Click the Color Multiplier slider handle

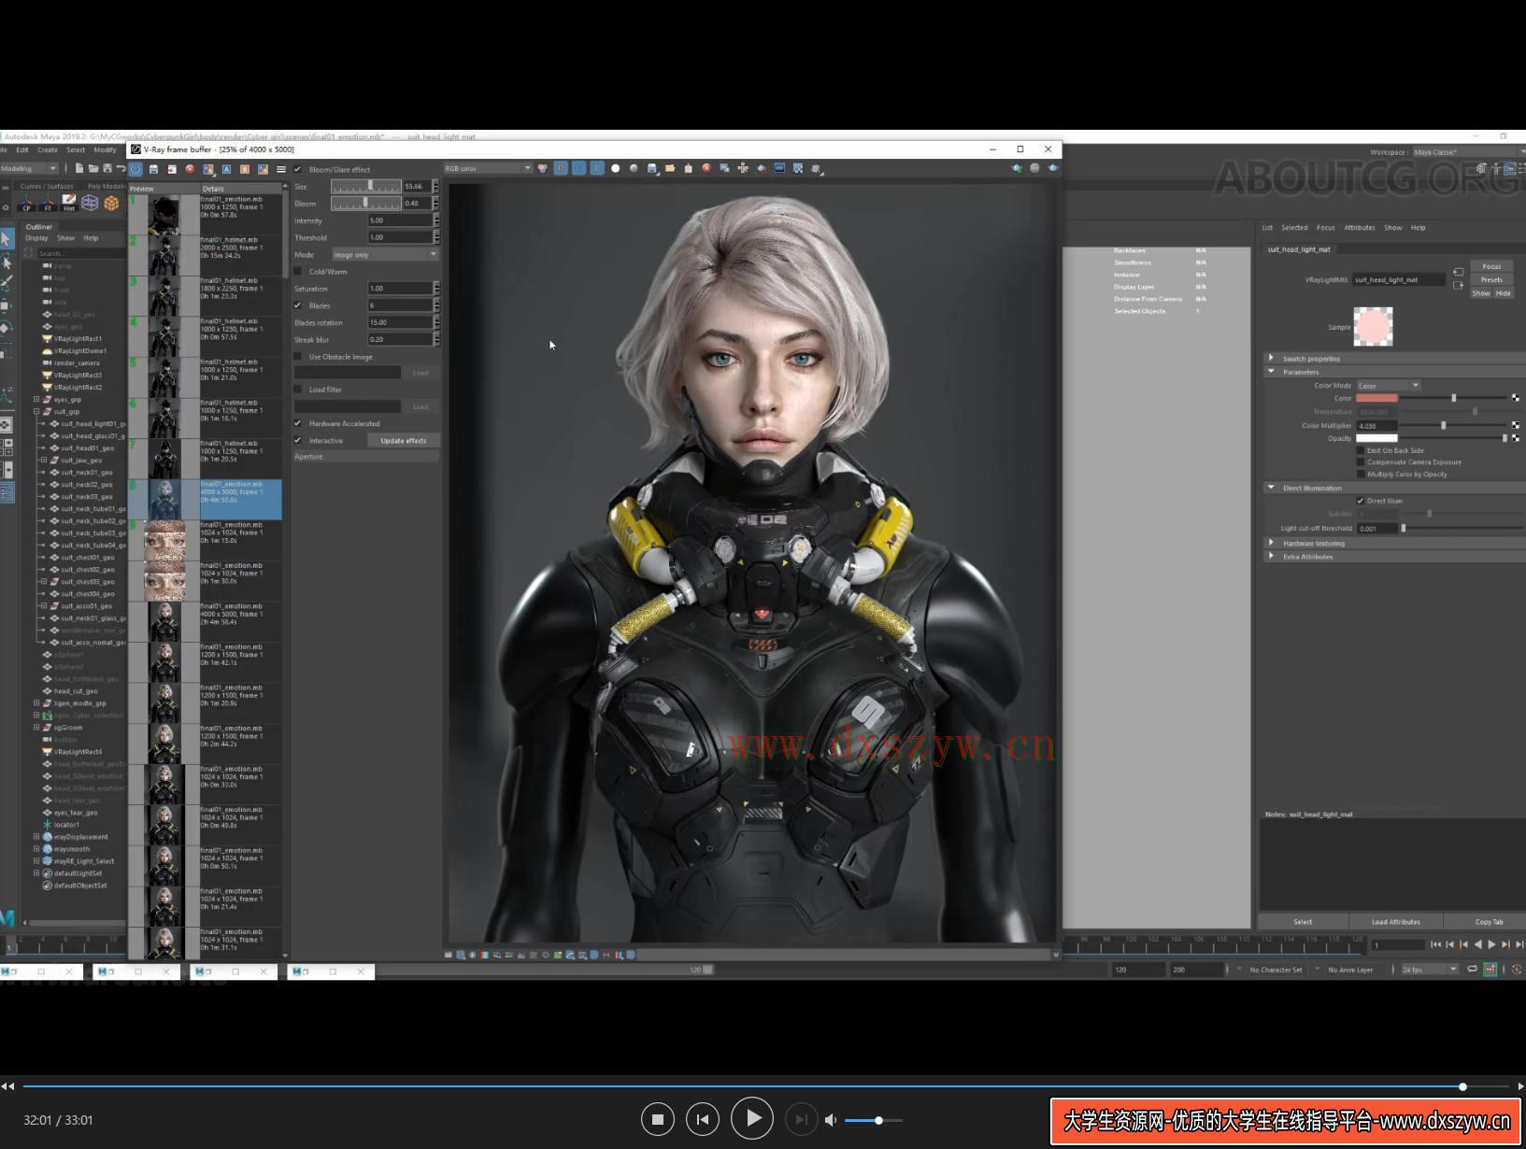click(x=1444, y=425)
